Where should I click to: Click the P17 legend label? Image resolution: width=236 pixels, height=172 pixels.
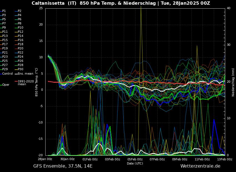[x=5, y=44]
